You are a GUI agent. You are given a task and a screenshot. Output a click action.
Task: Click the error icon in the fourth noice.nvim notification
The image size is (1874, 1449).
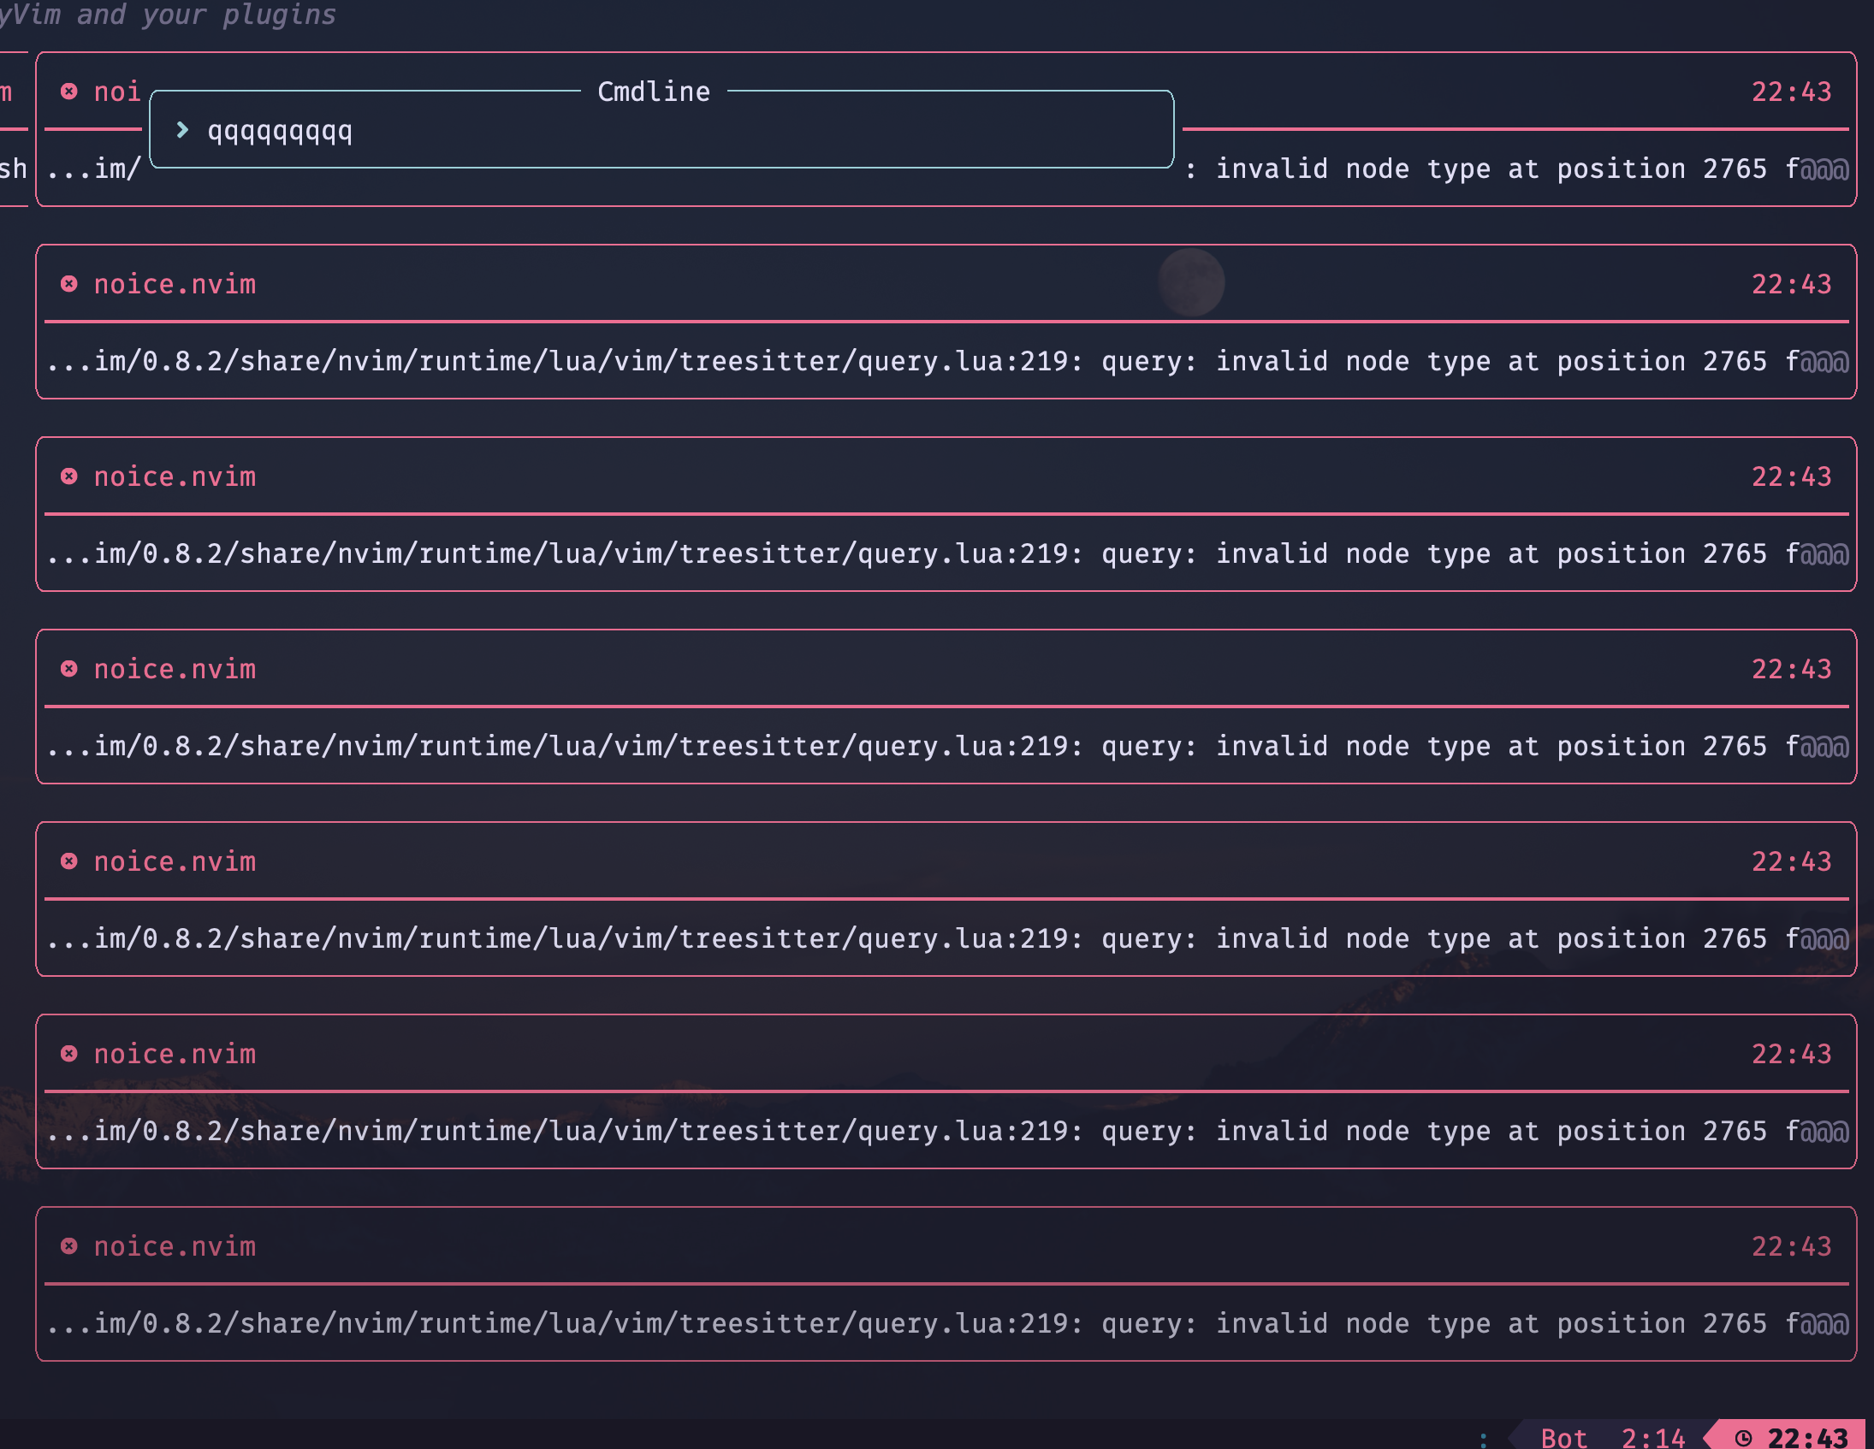pyautogui.click(x=69, y=670)
